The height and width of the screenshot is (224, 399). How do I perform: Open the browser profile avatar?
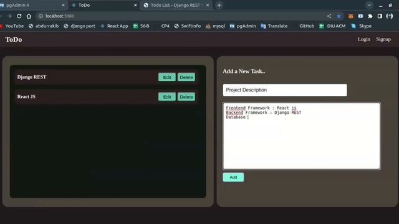tap(390, 16)
